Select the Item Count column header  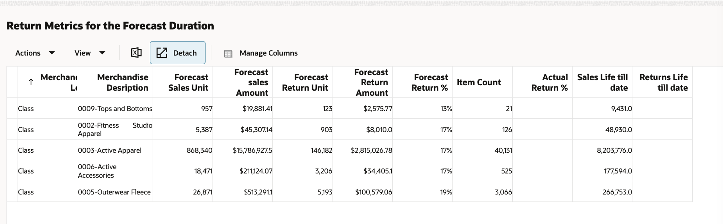point(483,82)
